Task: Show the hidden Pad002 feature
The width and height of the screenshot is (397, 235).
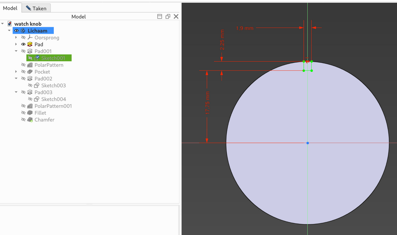Action: pos(23,79)
